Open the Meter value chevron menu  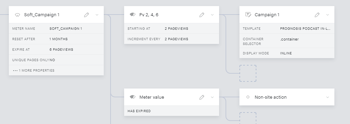pos(212,97)
